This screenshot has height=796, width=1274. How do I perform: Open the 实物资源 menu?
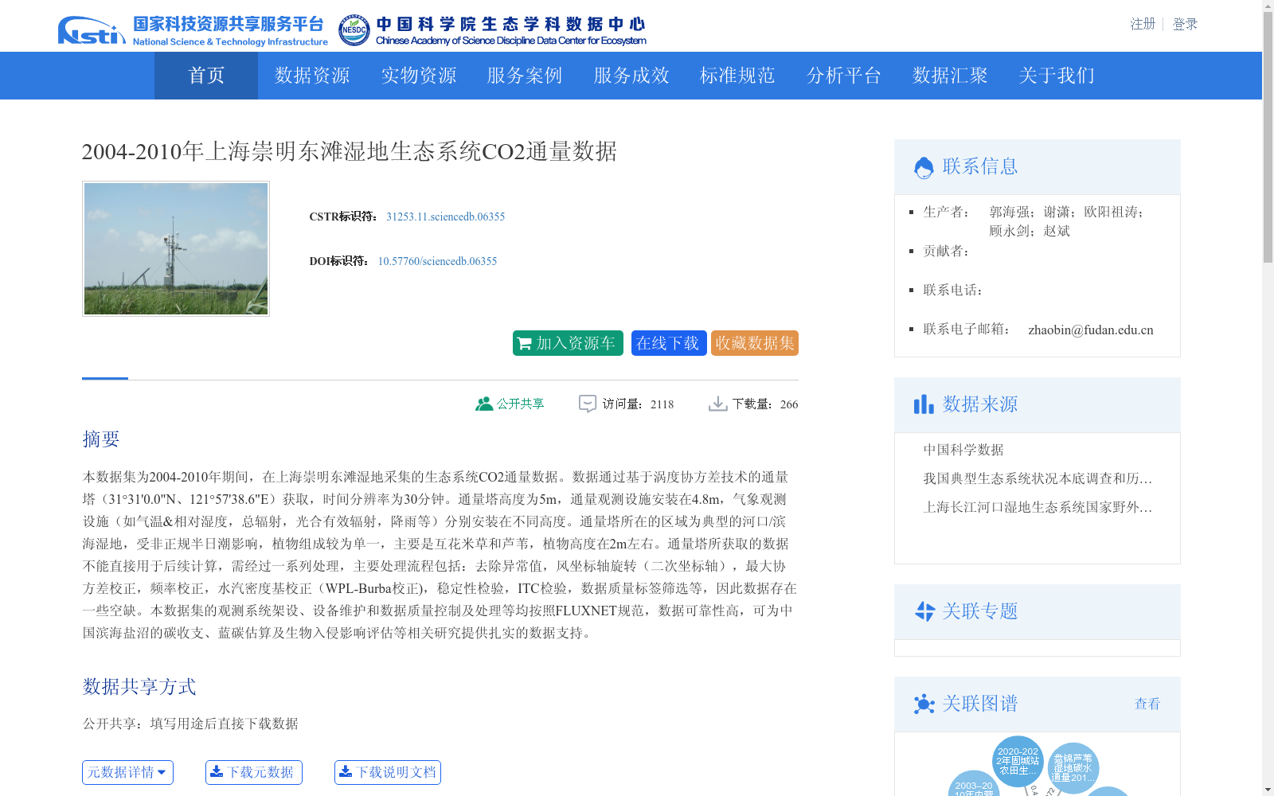419,76
